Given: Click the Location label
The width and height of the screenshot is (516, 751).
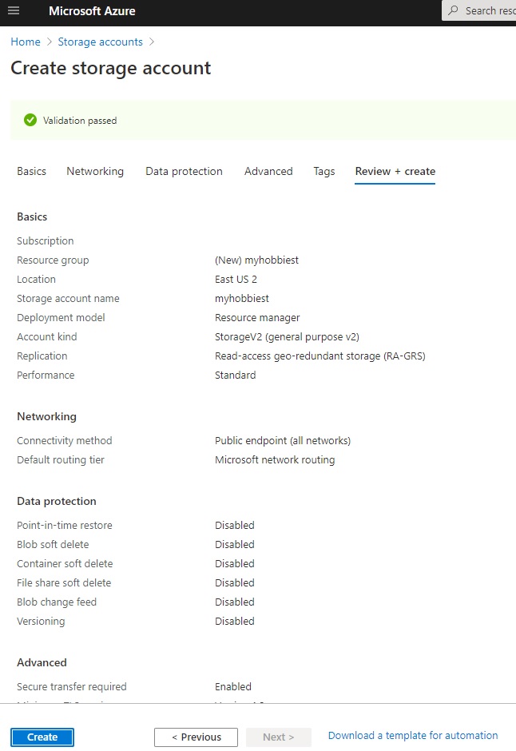Looking at the screenshot, I should point(36,280).
